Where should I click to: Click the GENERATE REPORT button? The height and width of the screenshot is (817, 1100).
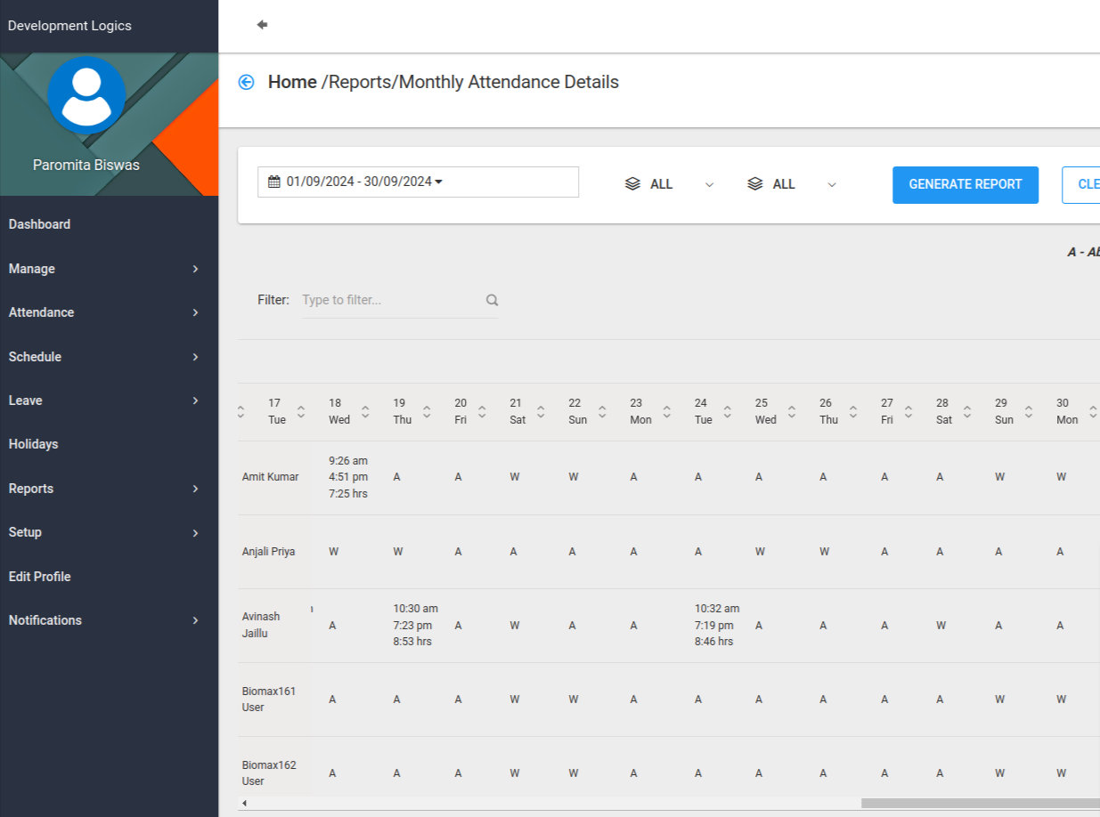pos(966,185)
